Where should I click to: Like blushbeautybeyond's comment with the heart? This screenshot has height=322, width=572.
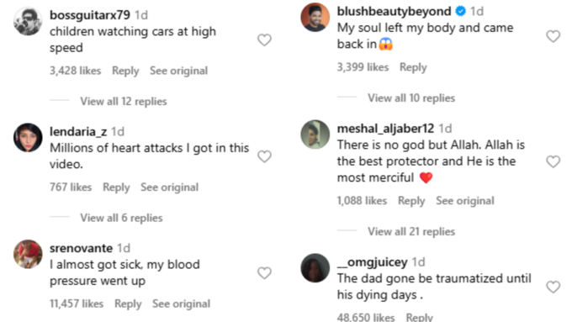click(553, 36)
